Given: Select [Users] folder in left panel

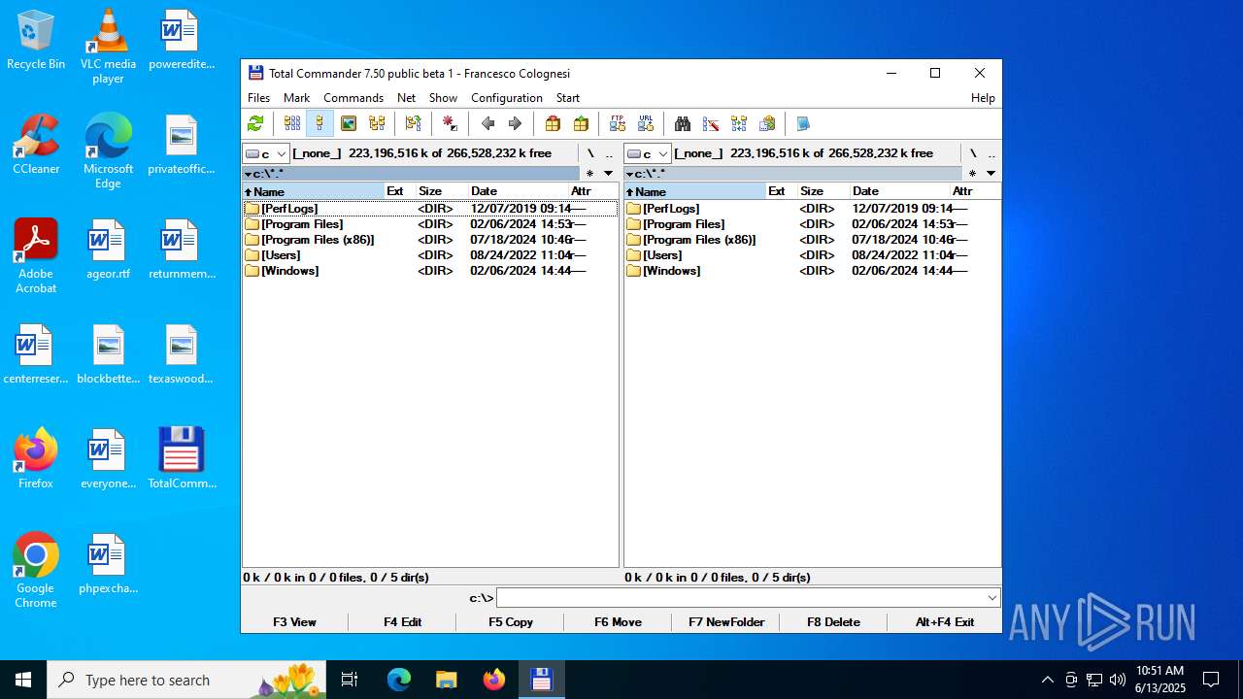Looking at the screenshot, I should (429, 255).
